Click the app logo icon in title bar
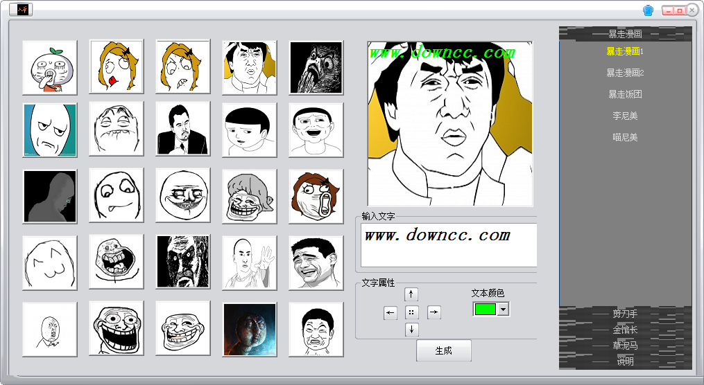 [x=21, y=10]
